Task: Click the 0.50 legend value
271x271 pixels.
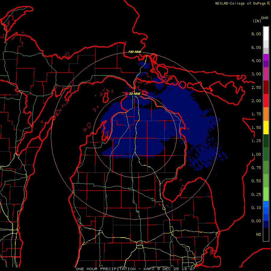Action: coord(256,181)
